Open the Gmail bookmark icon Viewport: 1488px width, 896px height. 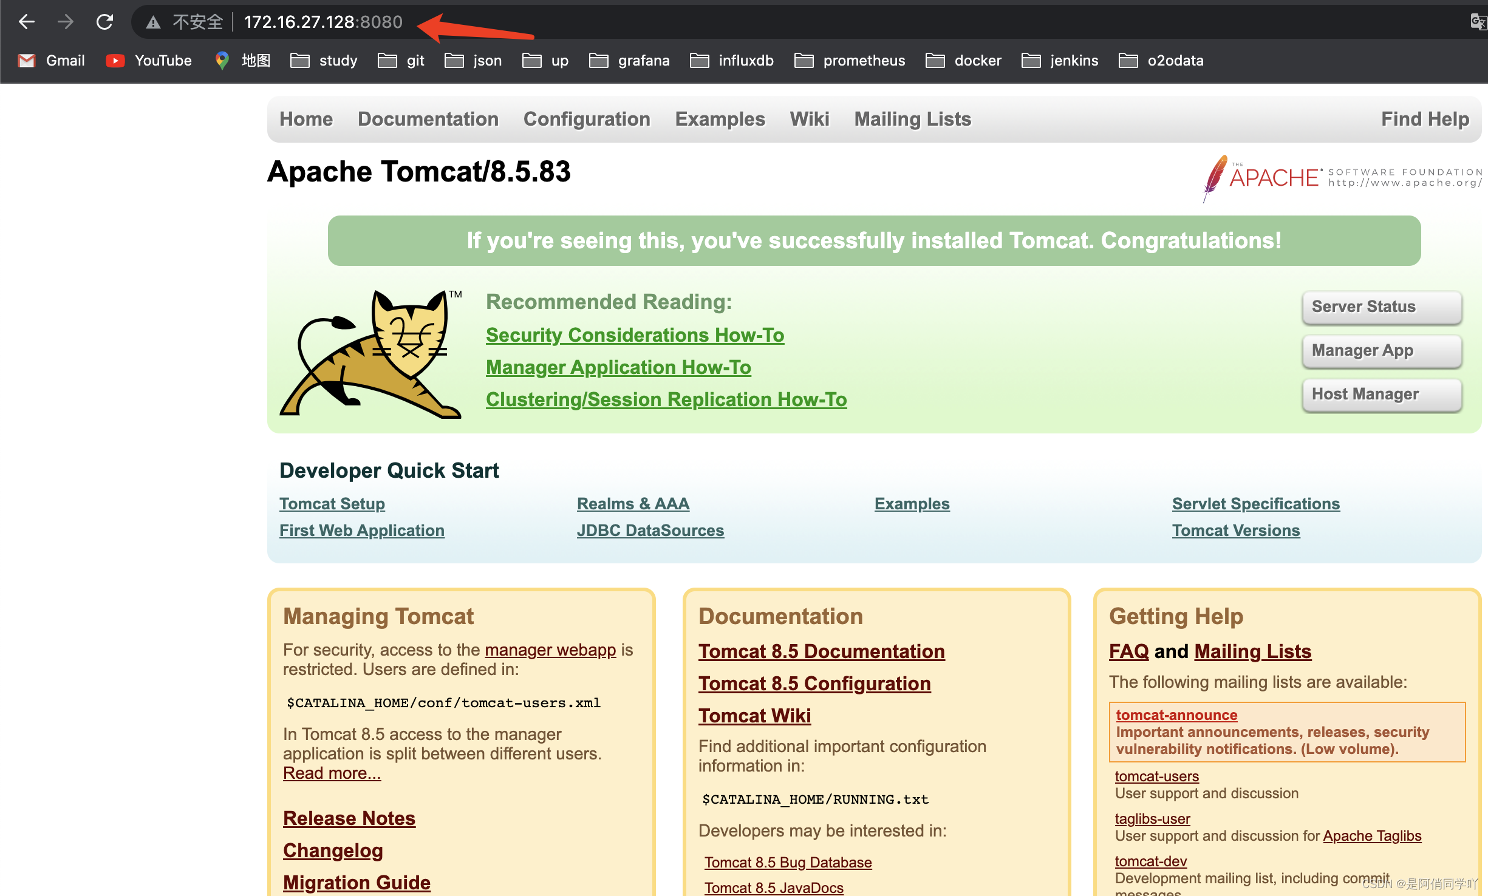(26, 61)
